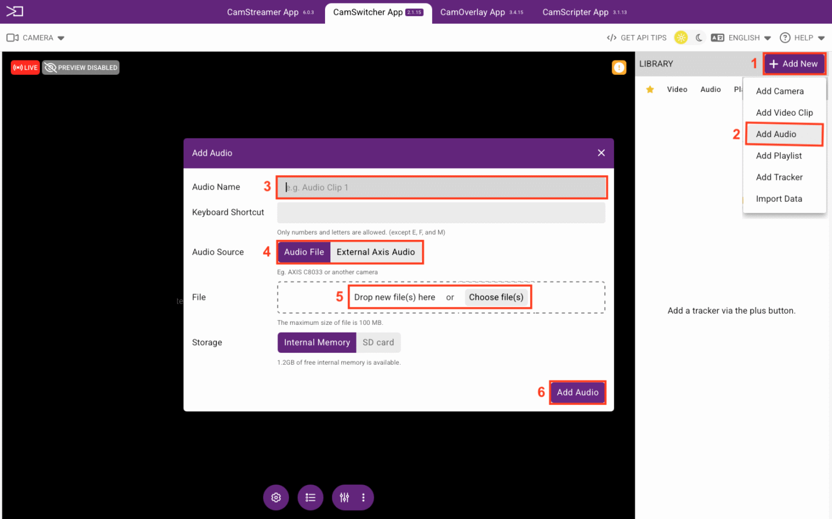Choose Add Playlist from the menu
The height and width of the screenshot is (519, 832).
tap(779, 156)
